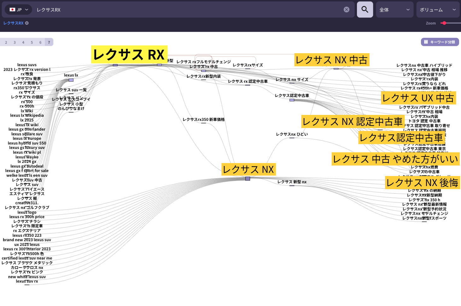Viewport: 461px width, 306px height.
Task: Click keyword certified lexus suv near me
Action: (27, 258)
